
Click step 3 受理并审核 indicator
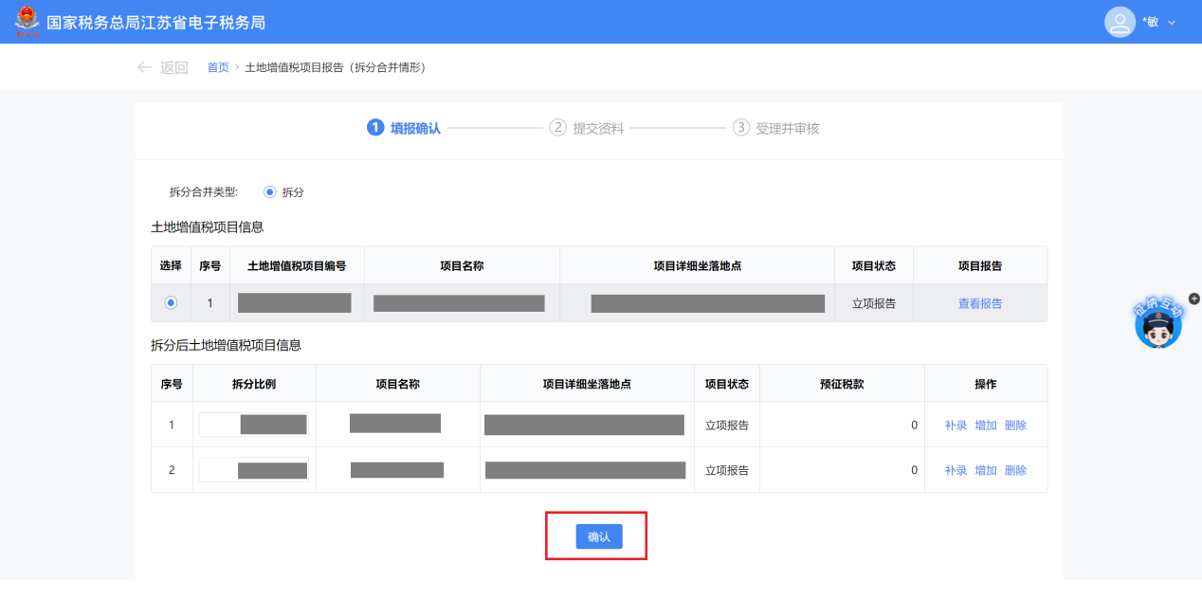pos(741,128)
